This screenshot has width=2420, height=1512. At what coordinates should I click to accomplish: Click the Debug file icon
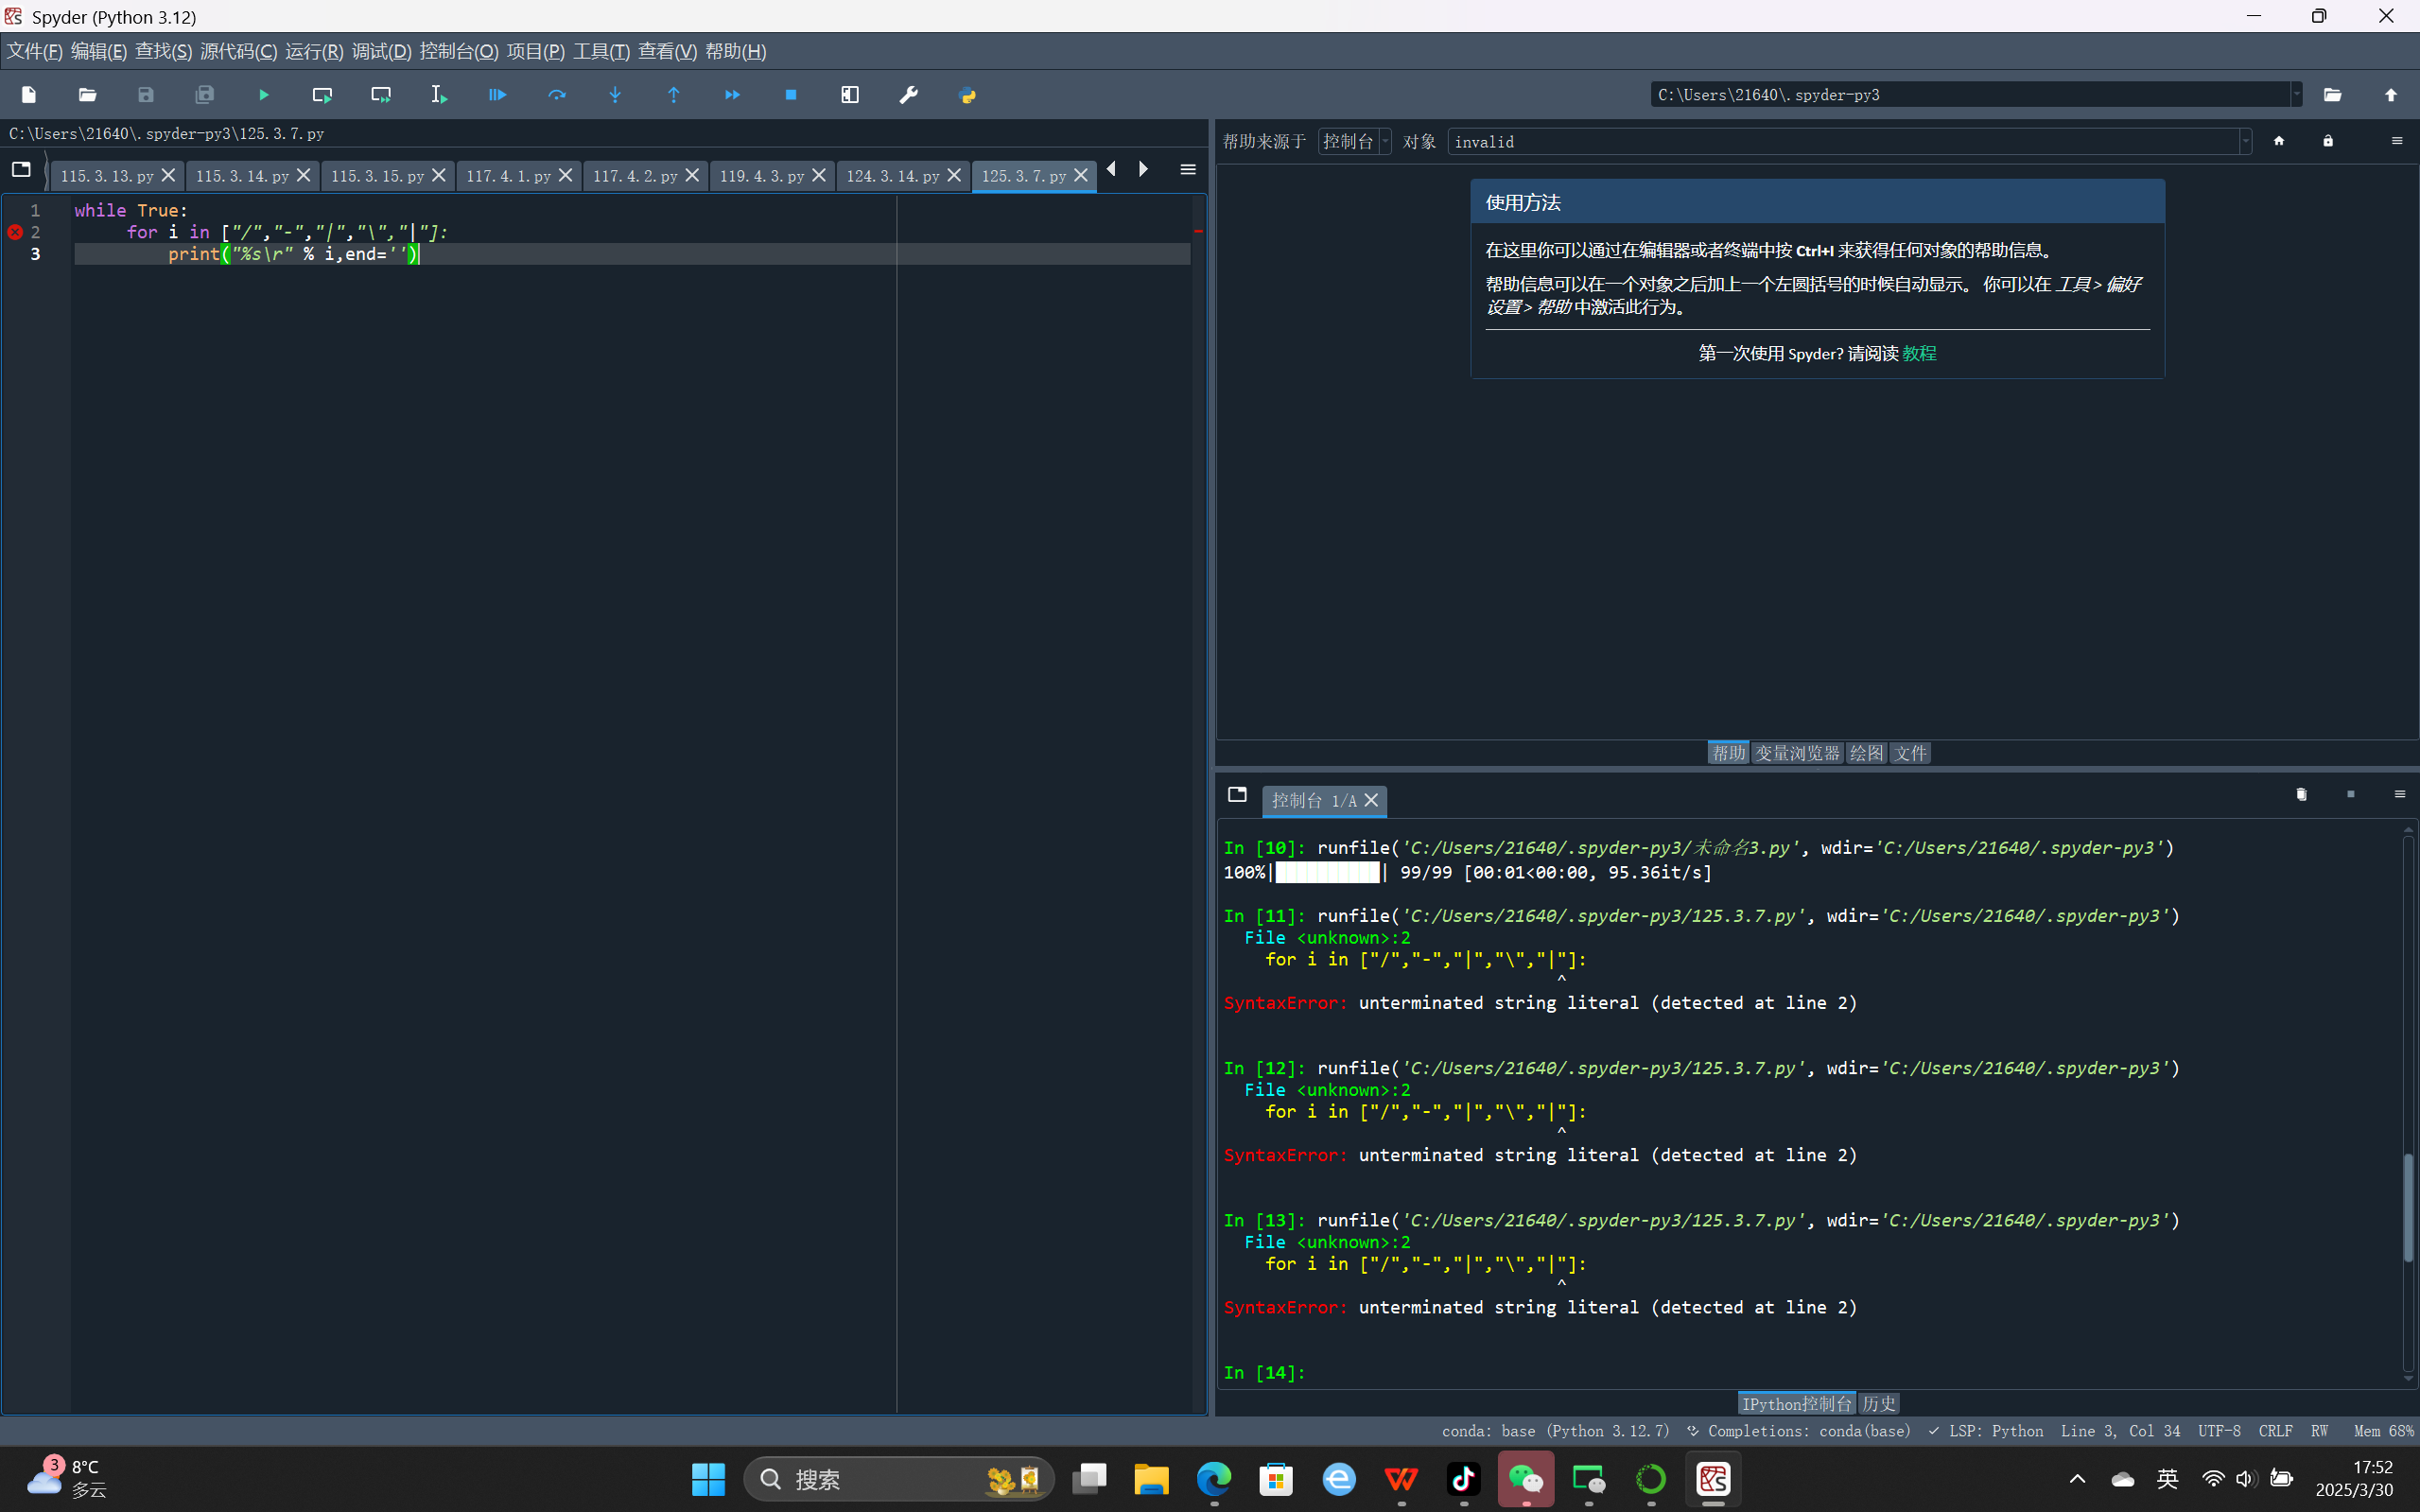click(x=497, y=95)
